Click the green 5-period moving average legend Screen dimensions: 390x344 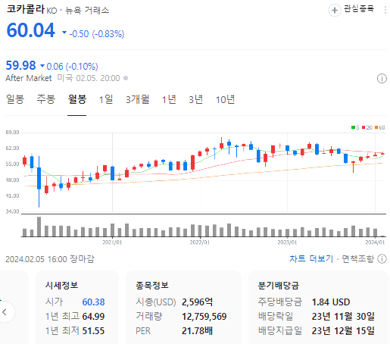point(355,127)
